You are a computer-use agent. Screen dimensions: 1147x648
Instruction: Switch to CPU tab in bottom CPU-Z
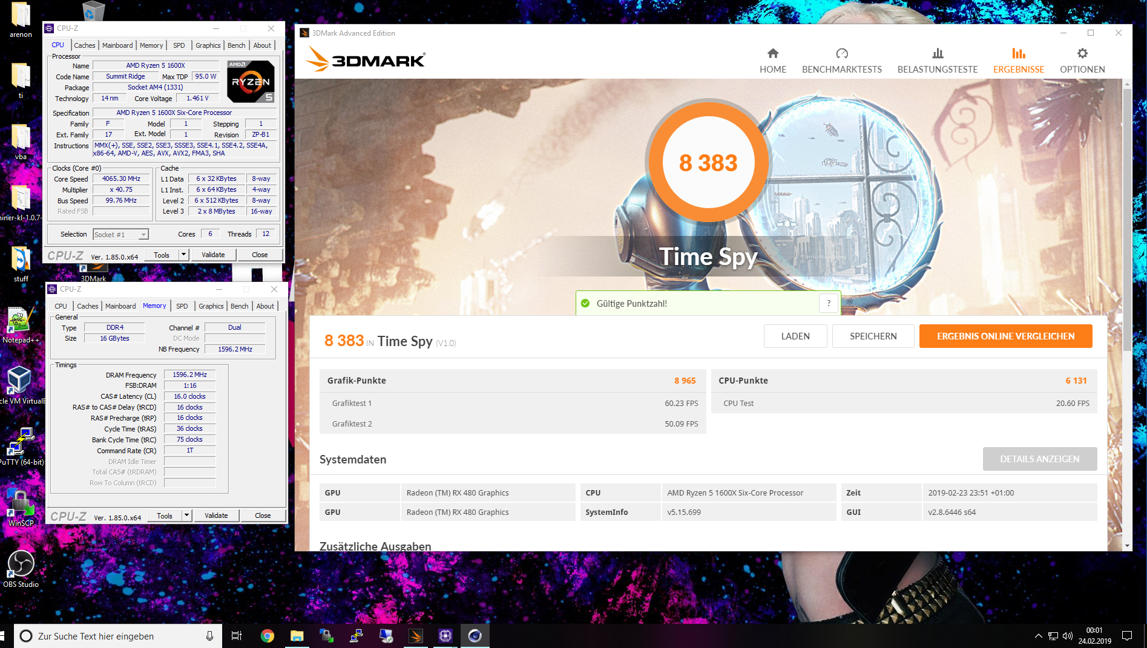click(x=61, y=306)
